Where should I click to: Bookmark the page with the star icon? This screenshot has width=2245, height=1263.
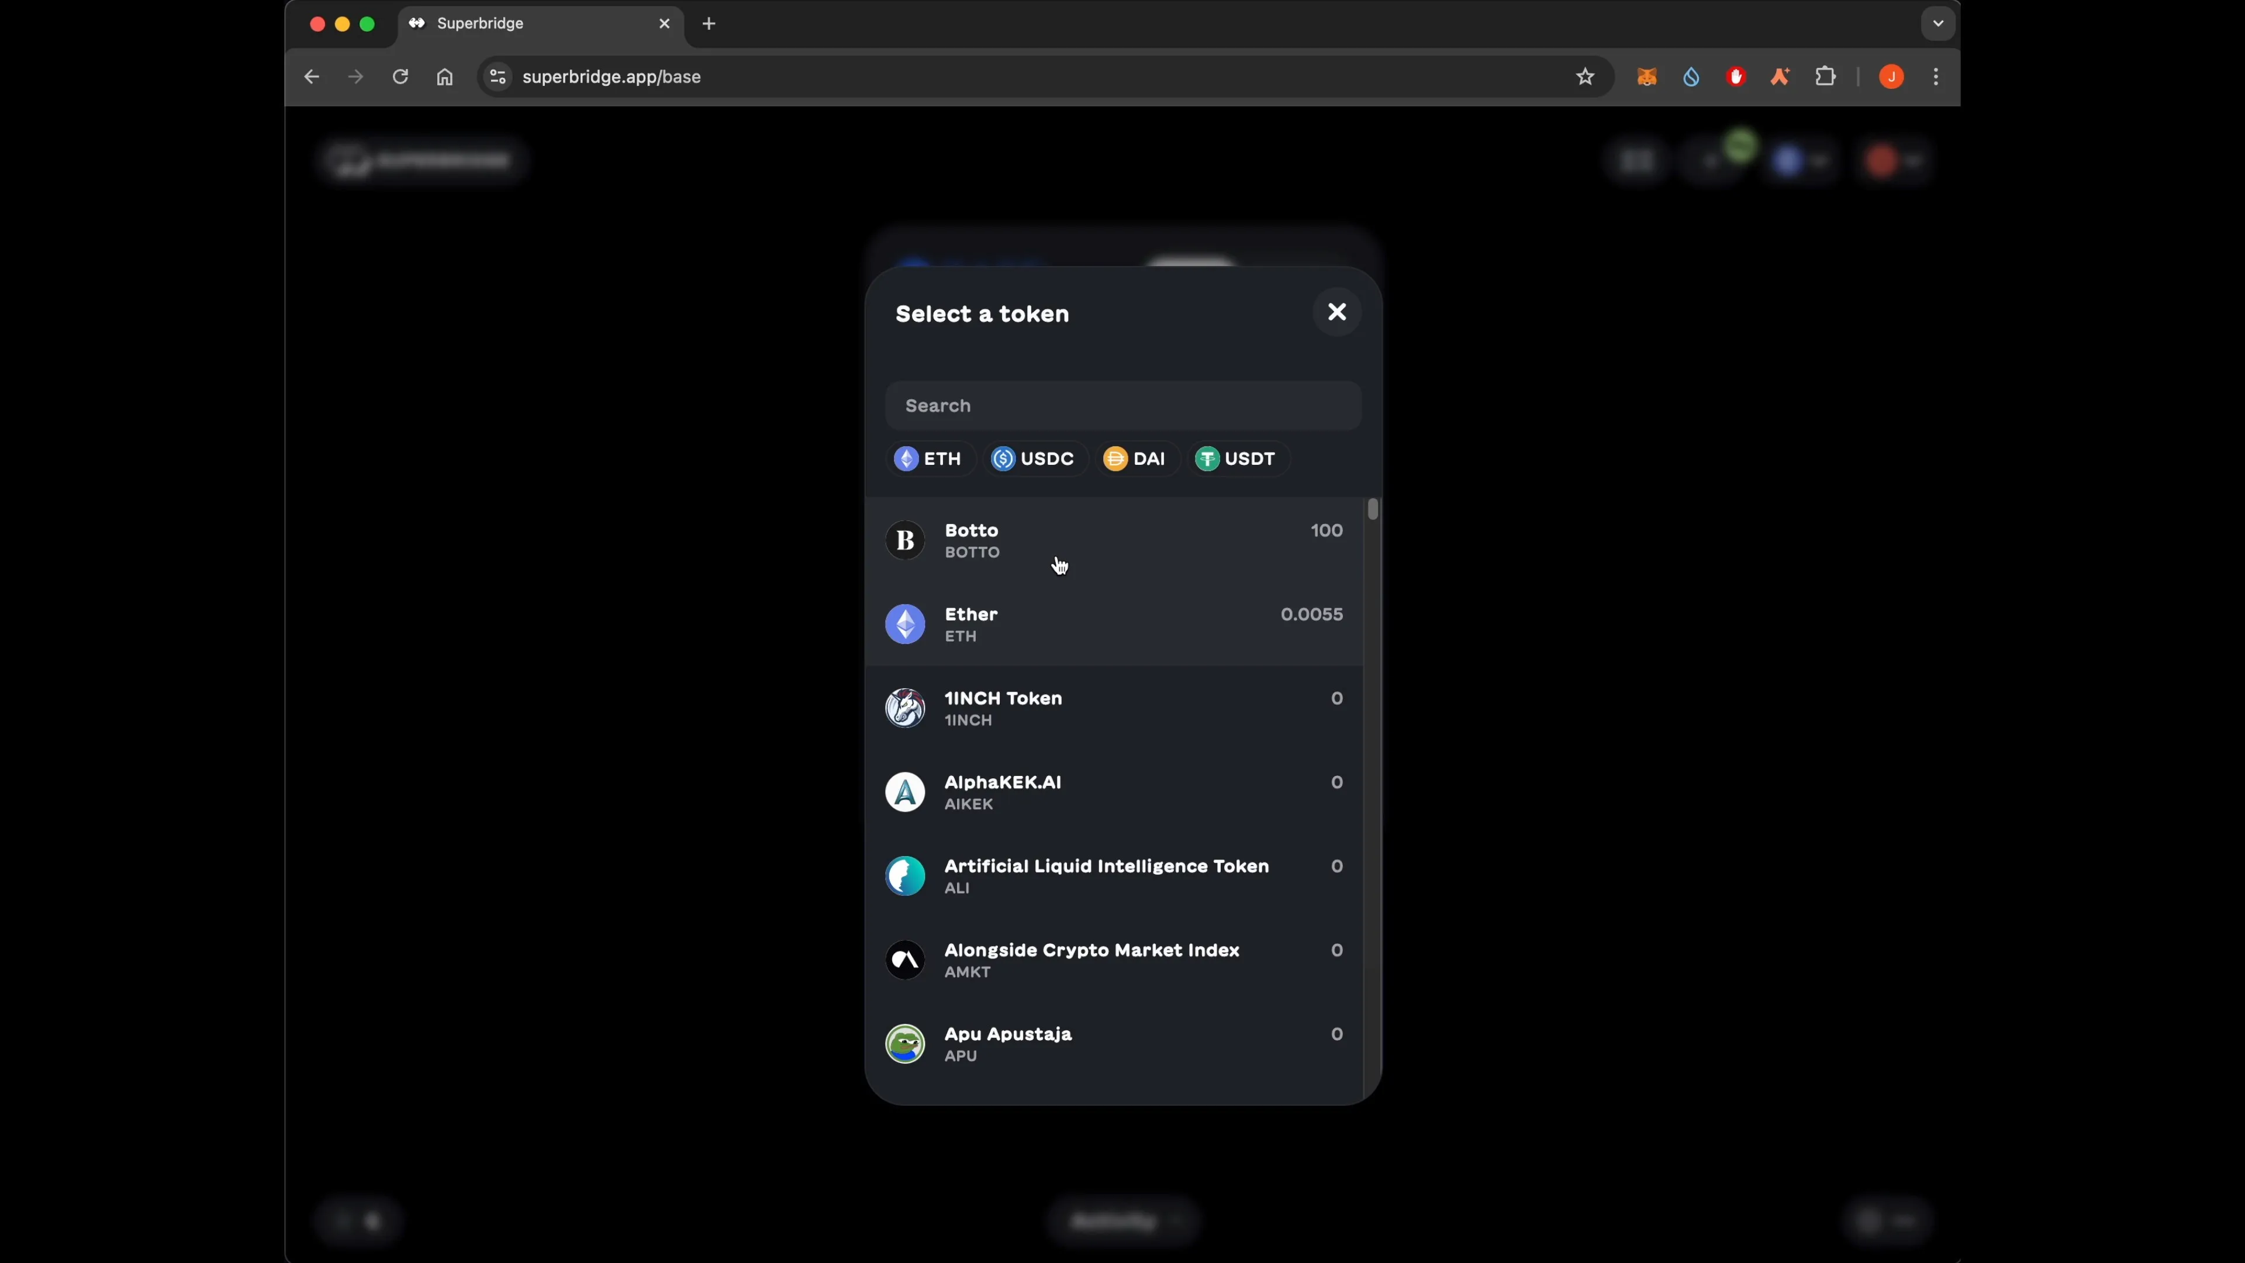[1584, 77]
